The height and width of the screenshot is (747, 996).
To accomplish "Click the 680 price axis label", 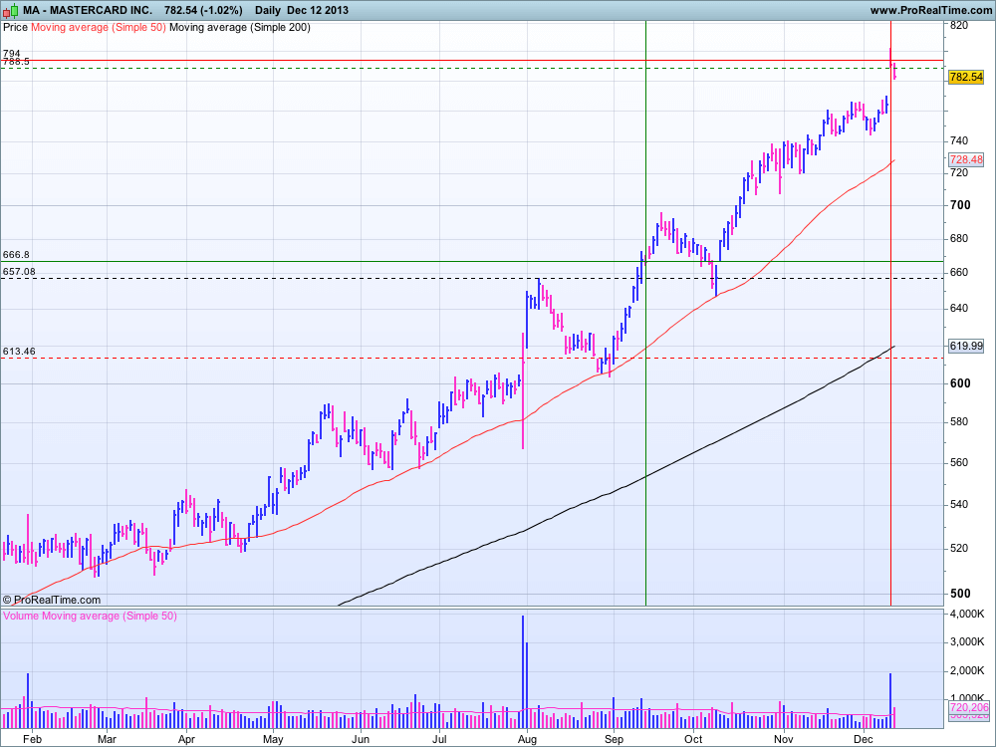I will (x=959, y=239).
